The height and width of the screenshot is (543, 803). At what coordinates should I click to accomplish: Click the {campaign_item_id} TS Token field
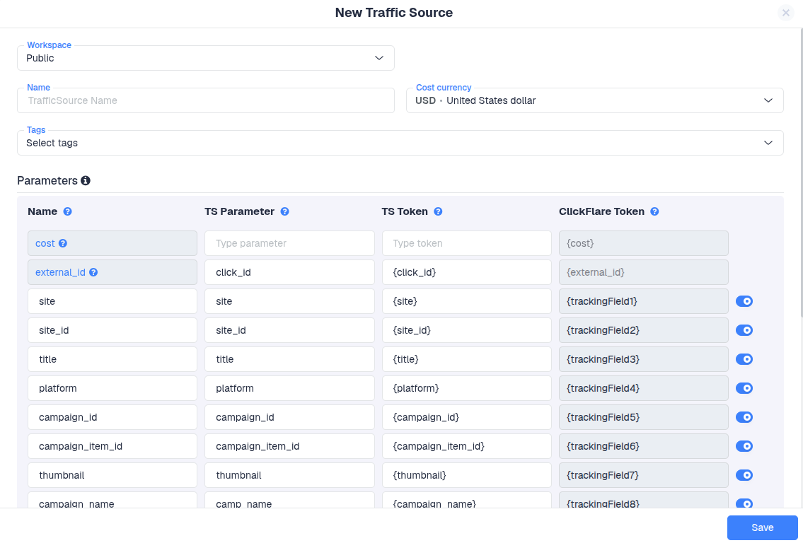tap(466, 446)
